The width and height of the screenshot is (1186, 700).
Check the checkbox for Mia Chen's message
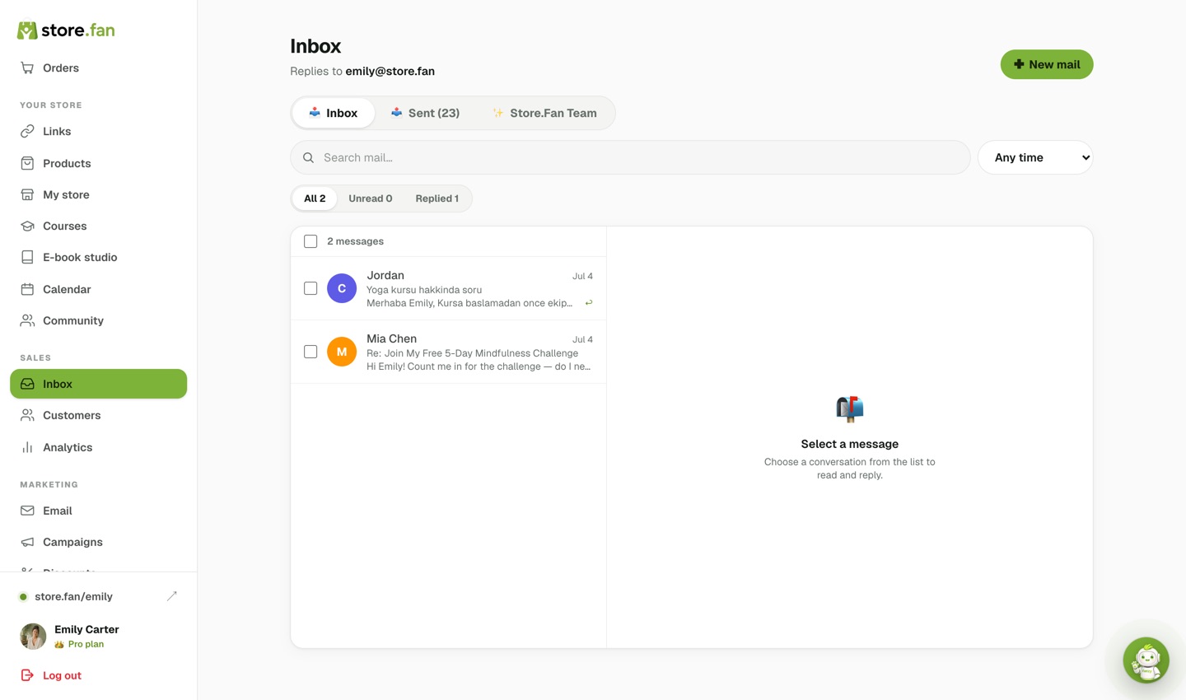pos(311,352)
